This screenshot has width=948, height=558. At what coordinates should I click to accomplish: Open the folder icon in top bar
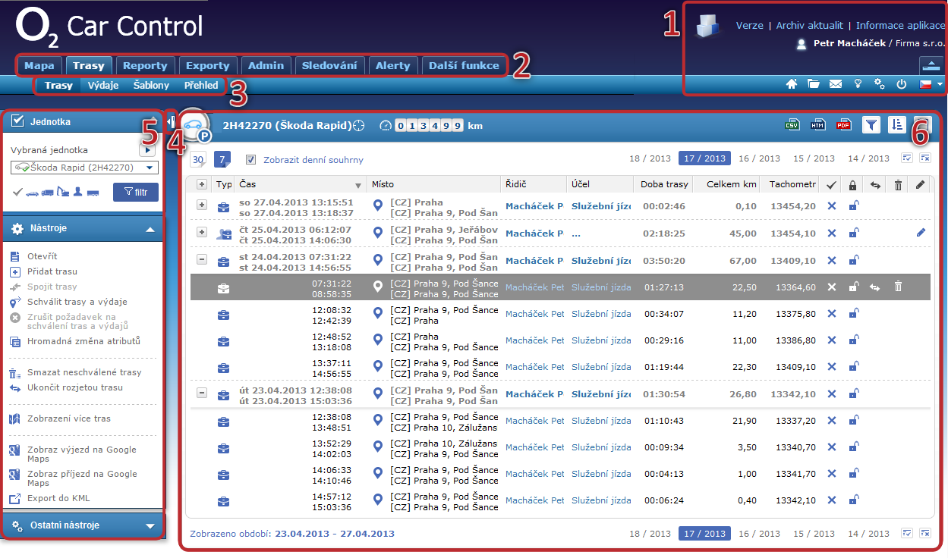point(814,84)
